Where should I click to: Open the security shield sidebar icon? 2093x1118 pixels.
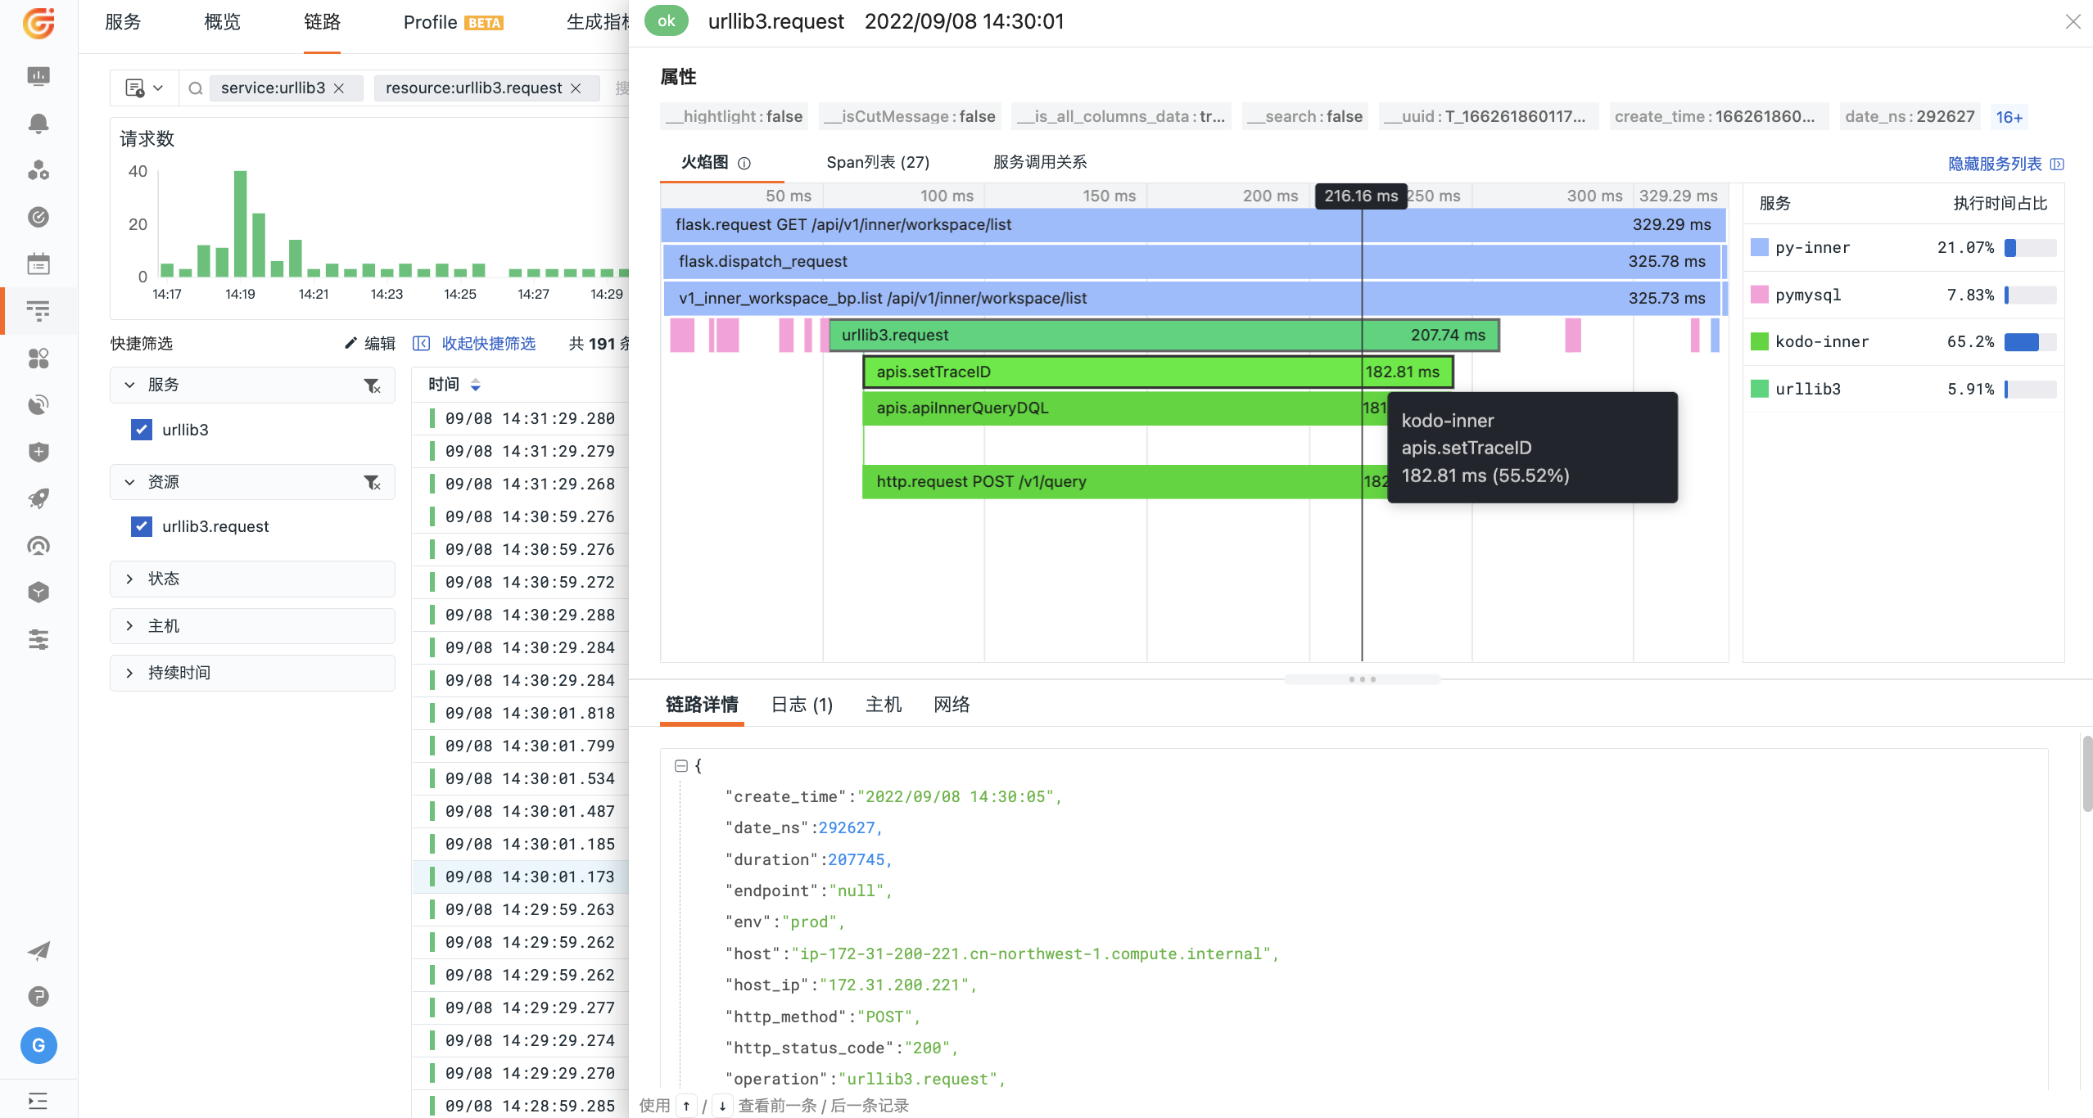[x=38, y=452]
